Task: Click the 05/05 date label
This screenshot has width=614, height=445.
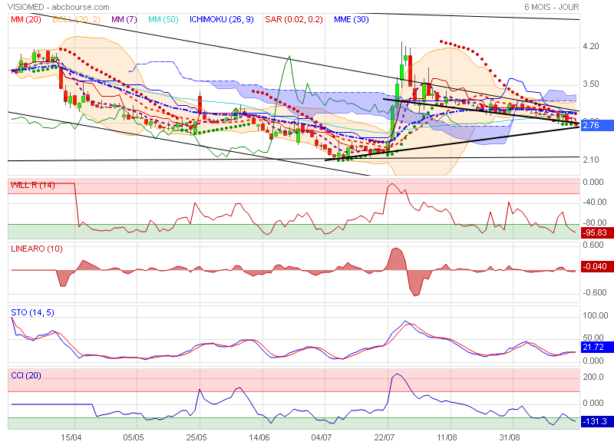Action: coord(134,437)
